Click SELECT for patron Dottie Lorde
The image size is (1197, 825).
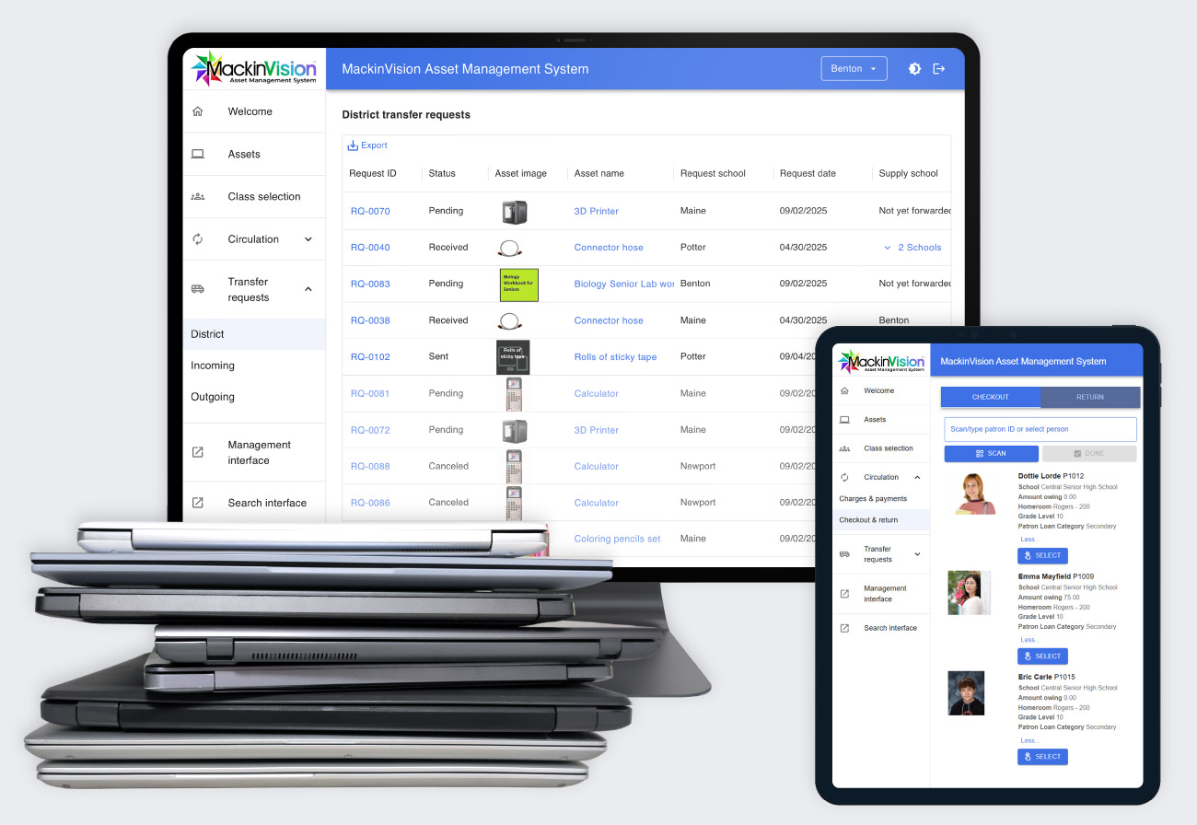(x=1042, y=555)
